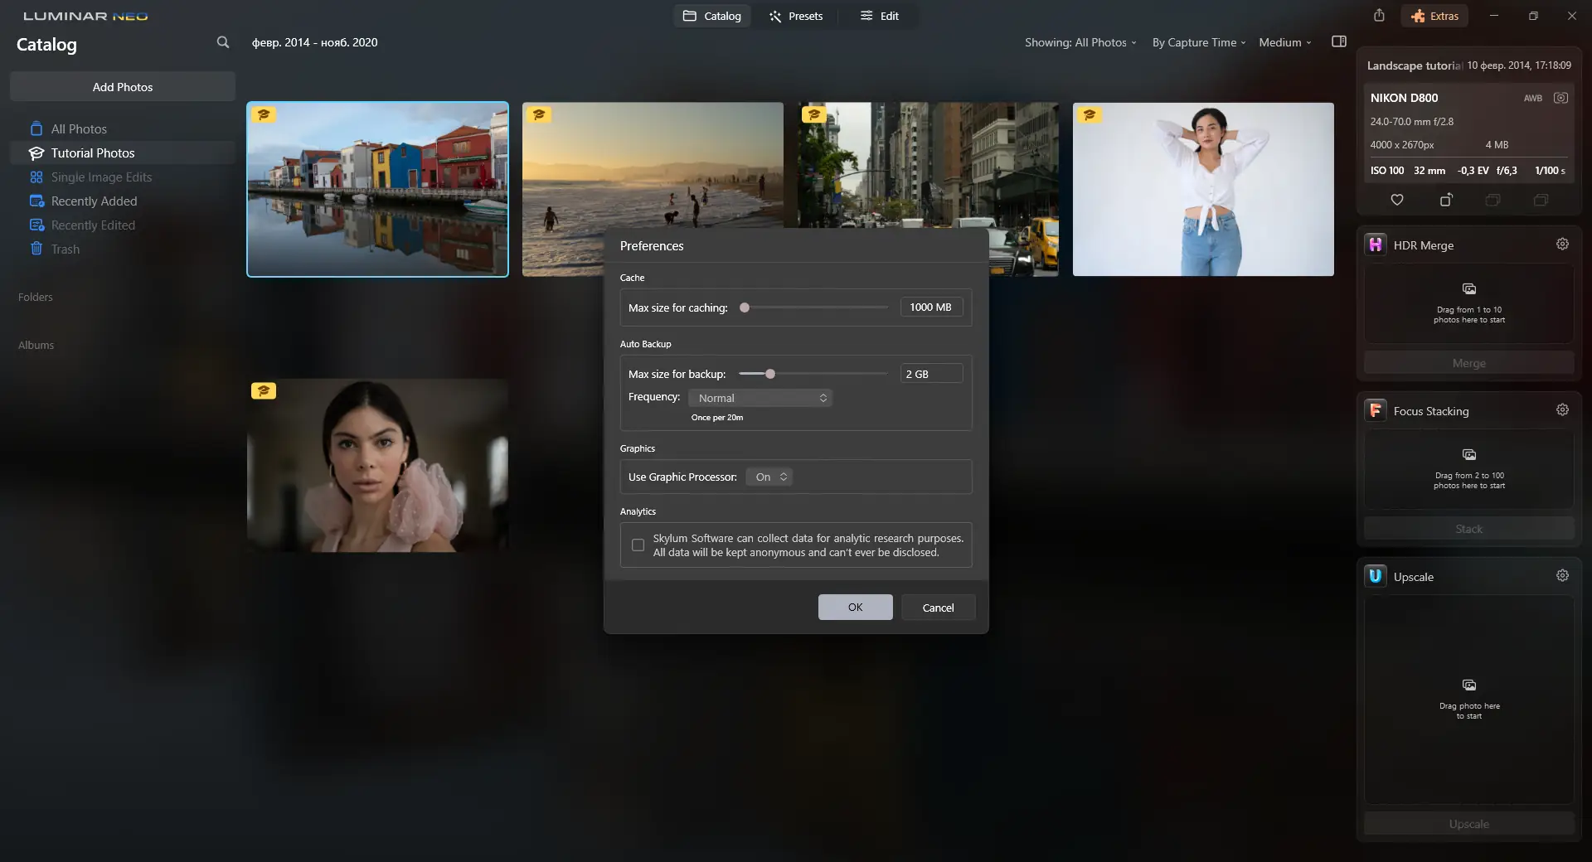Click the Tutorial Photos graduation cap icon
This screenshot has height=862, width=1592.
pyautogui.click(x=36, y=153)
